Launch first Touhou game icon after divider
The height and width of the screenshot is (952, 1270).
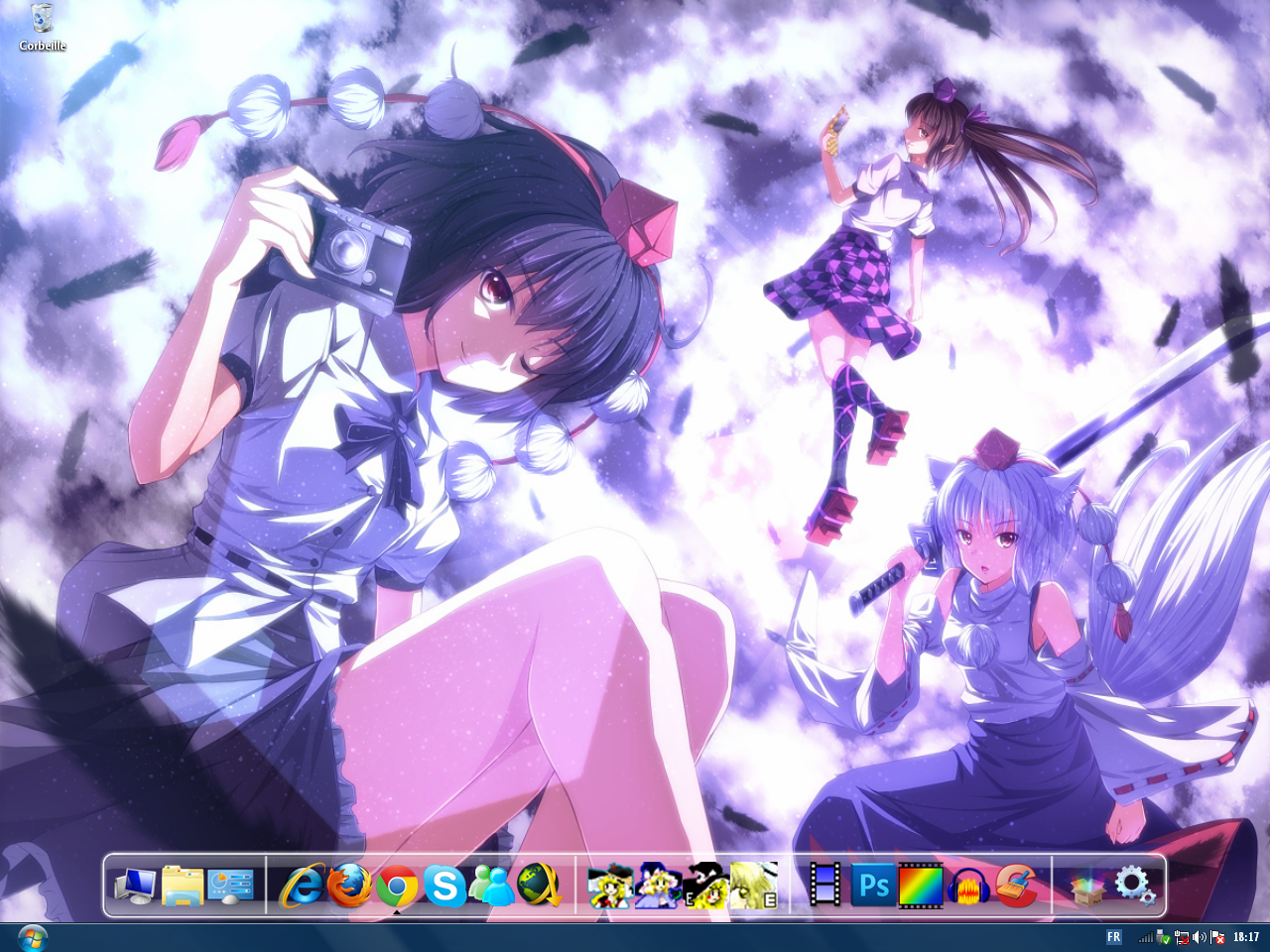pos(610,885)
